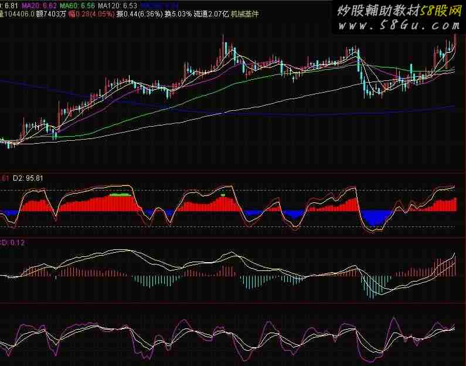Click the purple MACD 0.12 value label
The image size is (466, 366).
(12, 241)
